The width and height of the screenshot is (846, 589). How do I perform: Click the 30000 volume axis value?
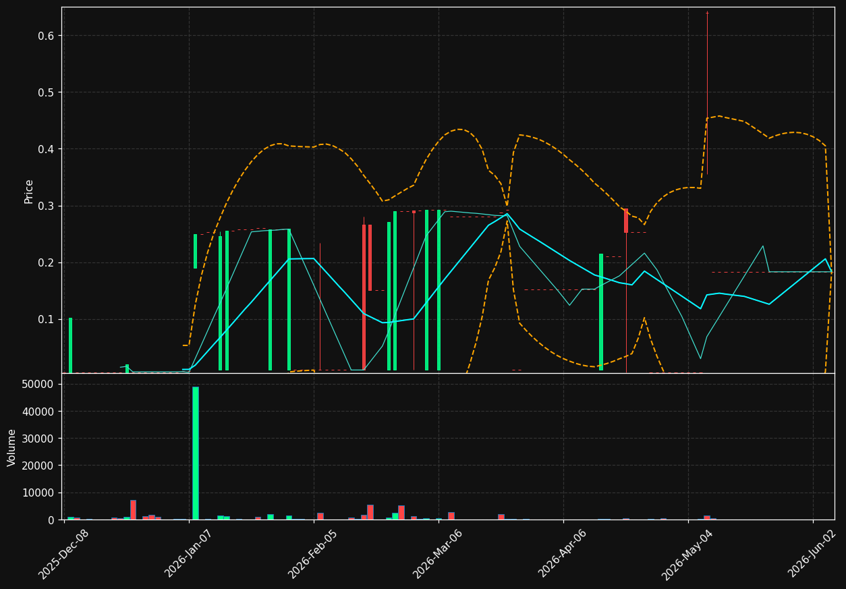pyautogui.click(x=39, y=439)
